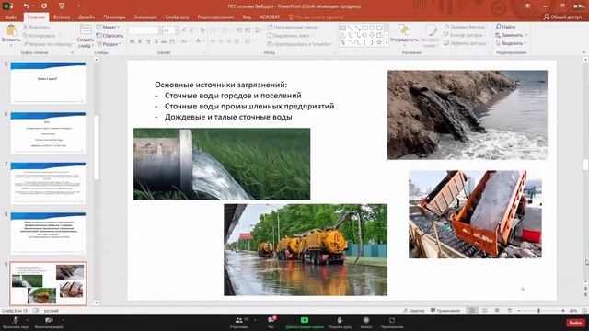Image resolution: width=589 pixels, height=331 pixels.
Task: Click the zoom in plus button
Action: click(563, 311)
